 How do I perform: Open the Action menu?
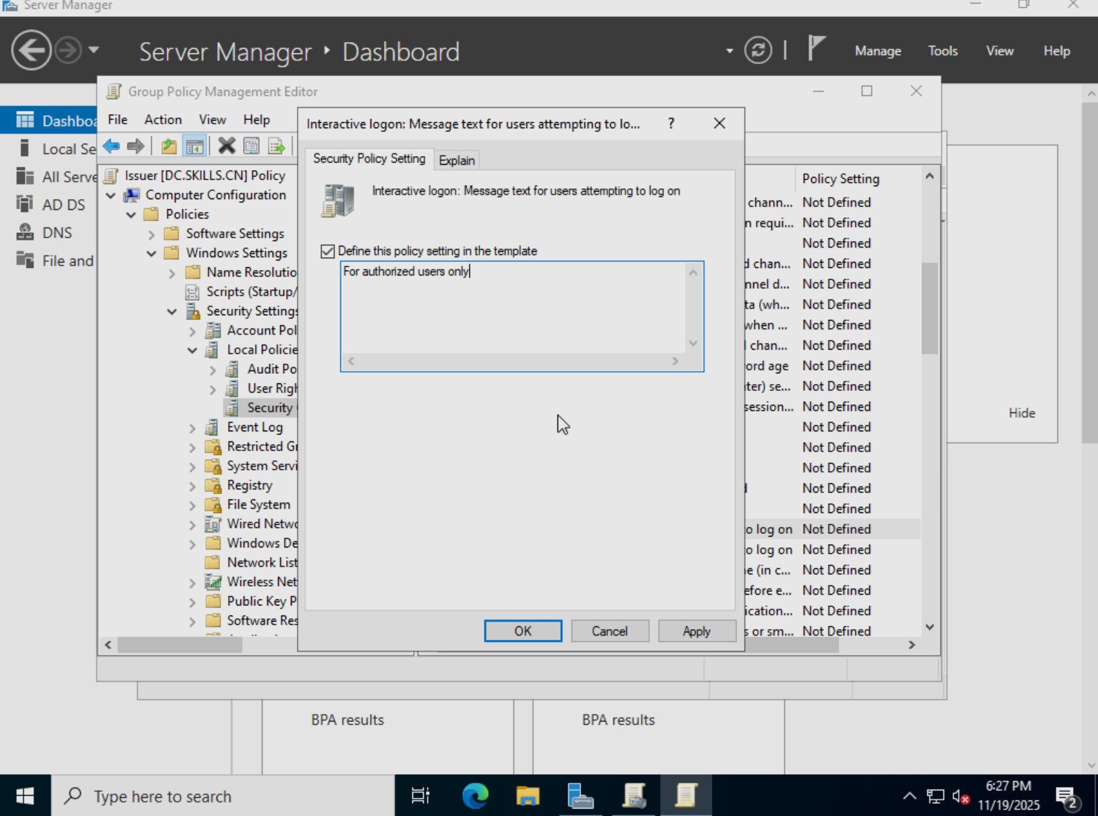pos(163,119)
